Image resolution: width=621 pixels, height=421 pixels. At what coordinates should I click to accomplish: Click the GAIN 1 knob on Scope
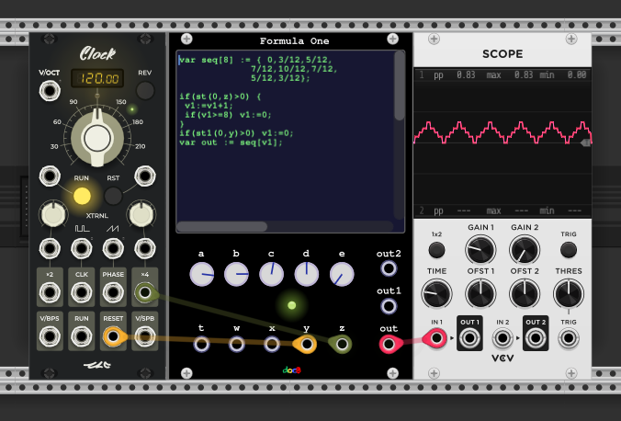coord(480,250)
